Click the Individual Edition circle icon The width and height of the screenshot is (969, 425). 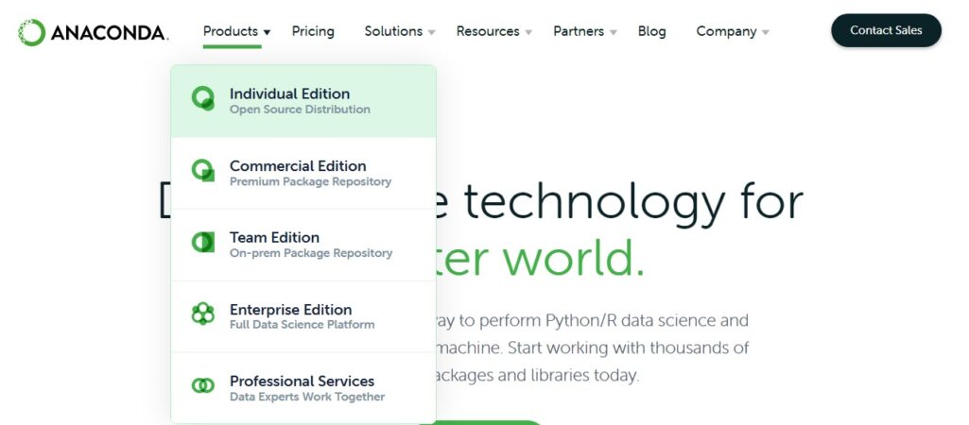pos(202,98)
